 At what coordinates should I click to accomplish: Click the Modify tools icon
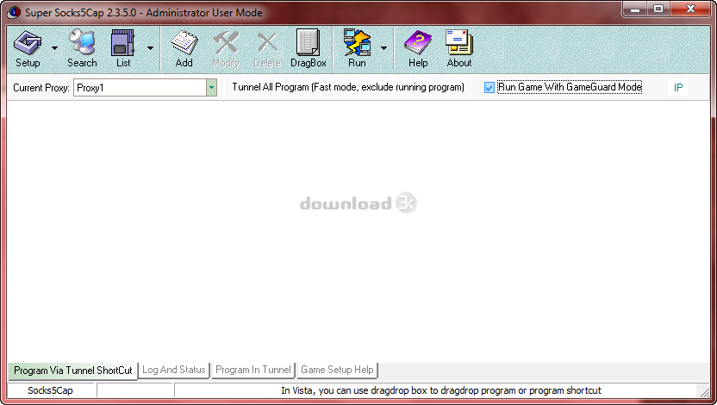pyautogui.click(x=226, y=48)
